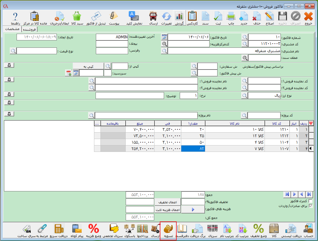
Task: Switch to the فروشنده tab
Action: click(x=29, y=29)
